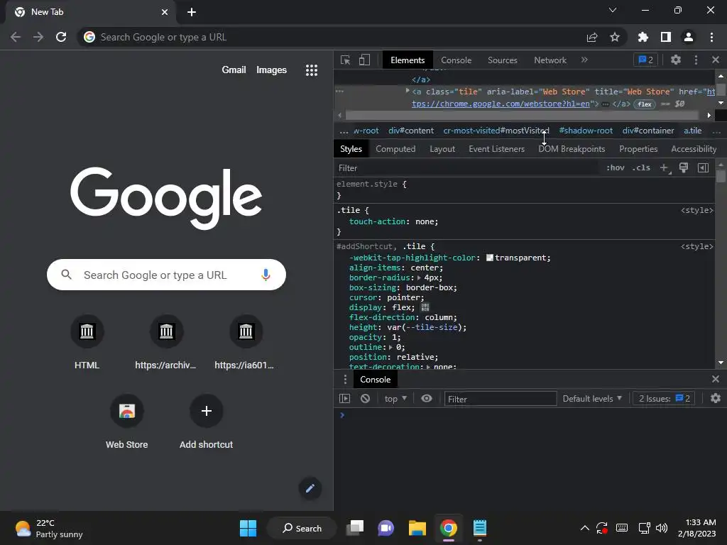Add a new style rule plus icon
This screenshot has width=727, height=545.
pos(664,167)
